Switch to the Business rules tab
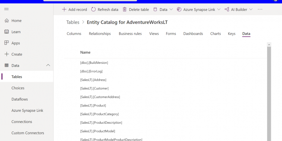The height and width of the screenshot is (141, 282). (130, 33)
